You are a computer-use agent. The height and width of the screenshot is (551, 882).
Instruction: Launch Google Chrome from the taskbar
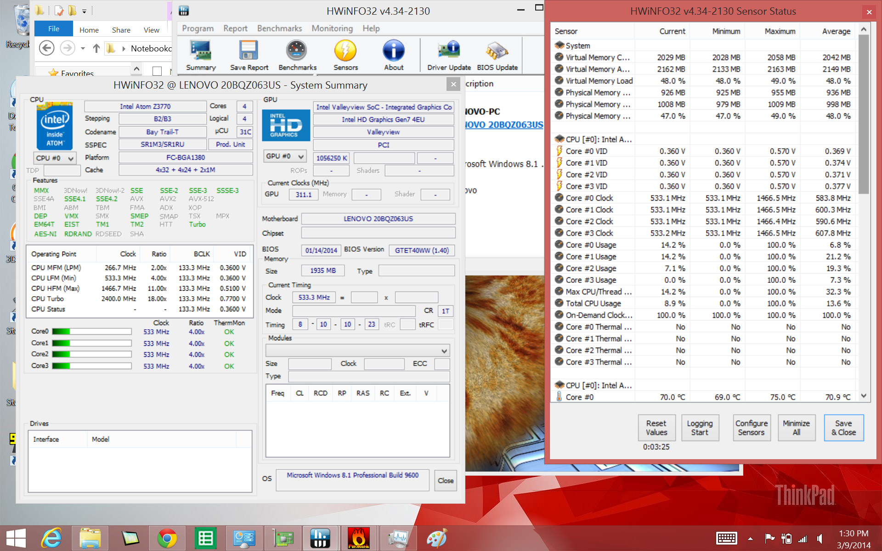point(167,538)
